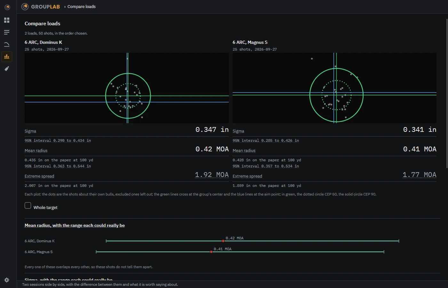Click the 0.347 in sigma value
448x288 pixels.
click(x=212, y=130)
